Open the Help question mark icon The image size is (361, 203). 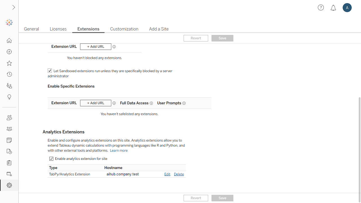coord(321,8)
